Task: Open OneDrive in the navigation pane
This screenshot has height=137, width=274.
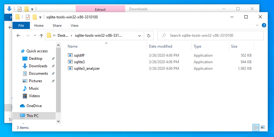Action: click(x=34, y=106)
